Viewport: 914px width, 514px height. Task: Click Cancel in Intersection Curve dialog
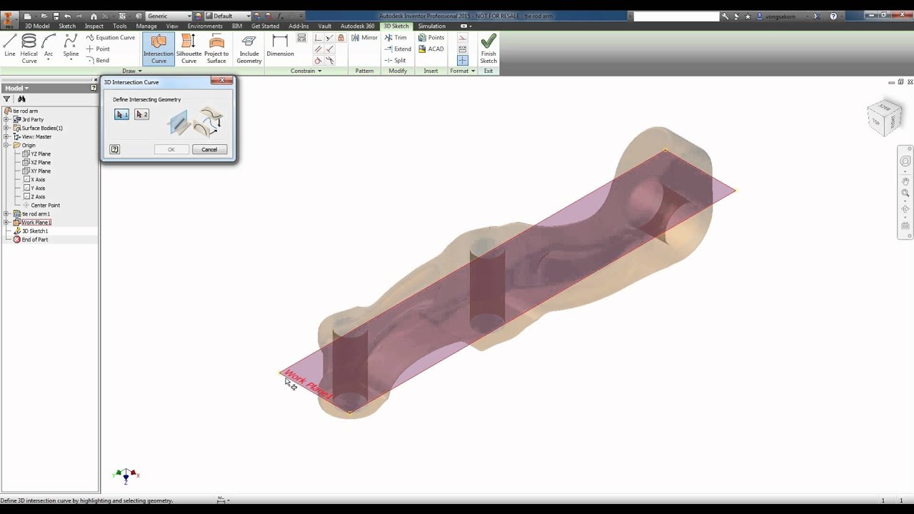[x=209, y=149]
